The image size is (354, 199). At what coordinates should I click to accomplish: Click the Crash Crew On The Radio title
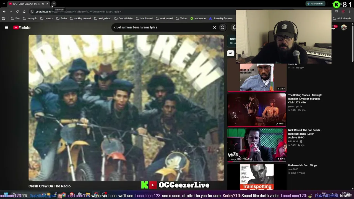(x=50, y=186)
